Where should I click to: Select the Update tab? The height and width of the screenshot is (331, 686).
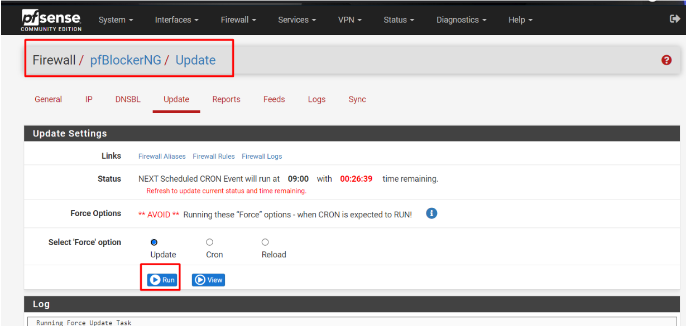point(176,99)
